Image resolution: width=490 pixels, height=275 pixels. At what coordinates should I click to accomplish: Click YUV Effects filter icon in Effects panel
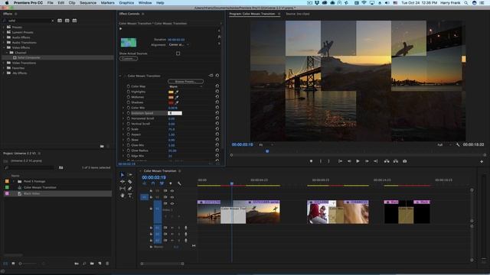[x=75, y=21]
